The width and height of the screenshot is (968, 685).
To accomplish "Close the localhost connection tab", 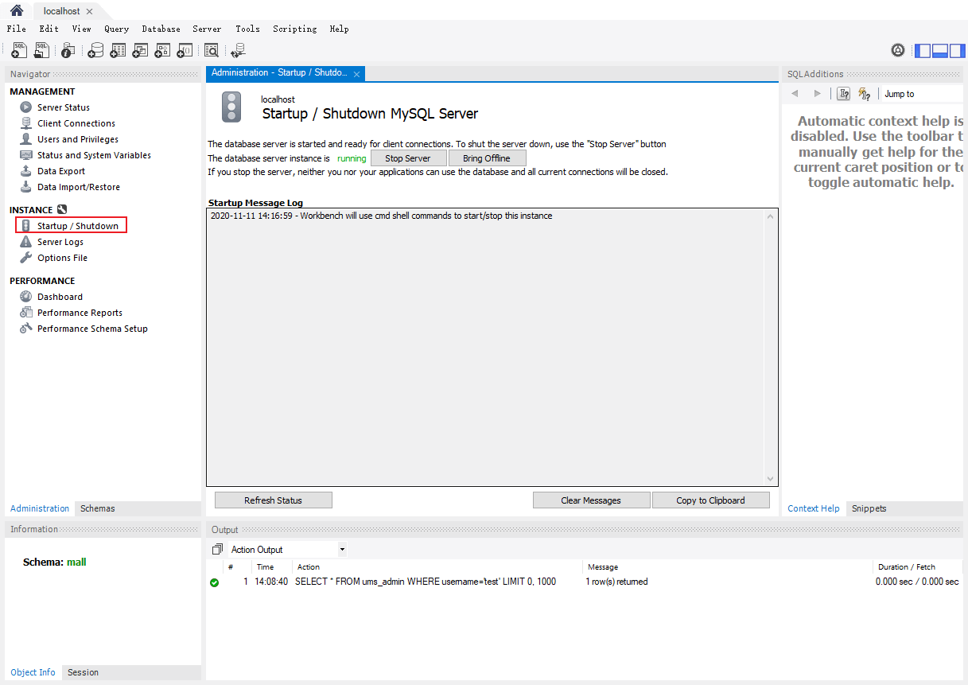I will coord(89,12).
